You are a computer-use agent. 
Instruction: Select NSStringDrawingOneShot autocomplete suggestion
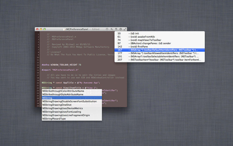[57, 105]
